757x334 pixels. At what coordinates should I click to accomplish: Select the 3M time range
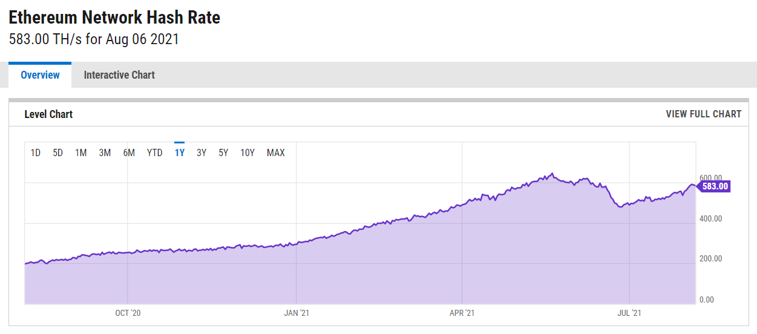105,152
